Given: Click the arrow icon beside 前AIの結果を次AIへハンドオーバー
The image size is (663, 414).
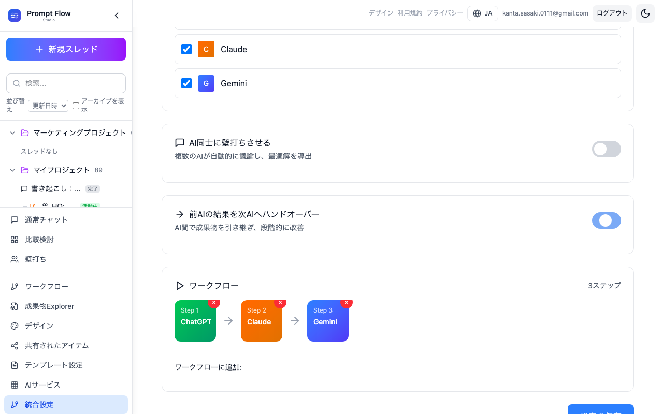Looking at the screenshot, I should [180, 214].
